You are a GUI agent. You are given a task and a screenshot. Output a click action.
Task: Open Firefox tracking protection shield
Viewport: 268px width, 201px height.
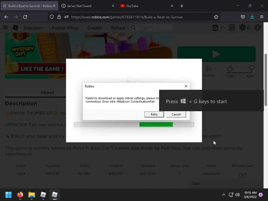52,17
